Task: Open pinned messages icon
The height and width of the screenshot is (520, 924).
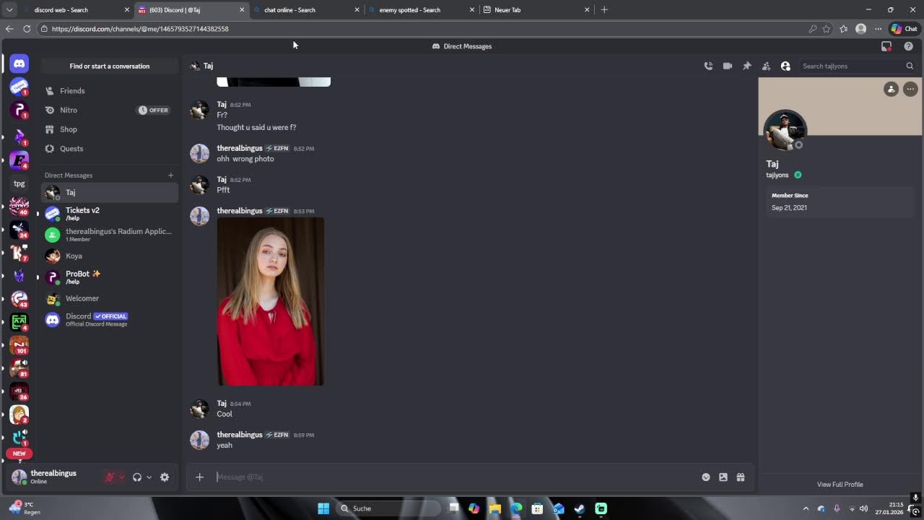Action: click(x=747, y=66)
